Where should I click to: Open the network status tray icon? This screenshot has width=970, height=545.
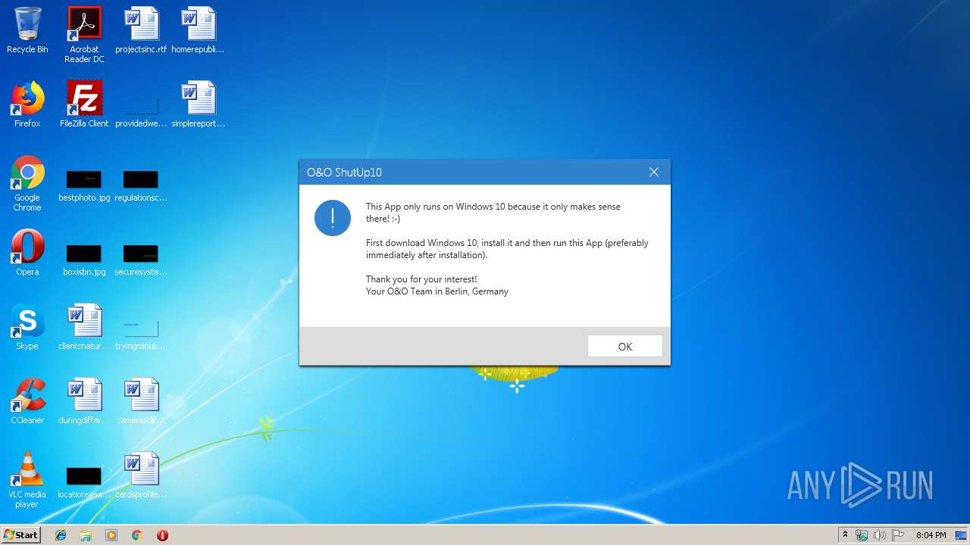862,535
